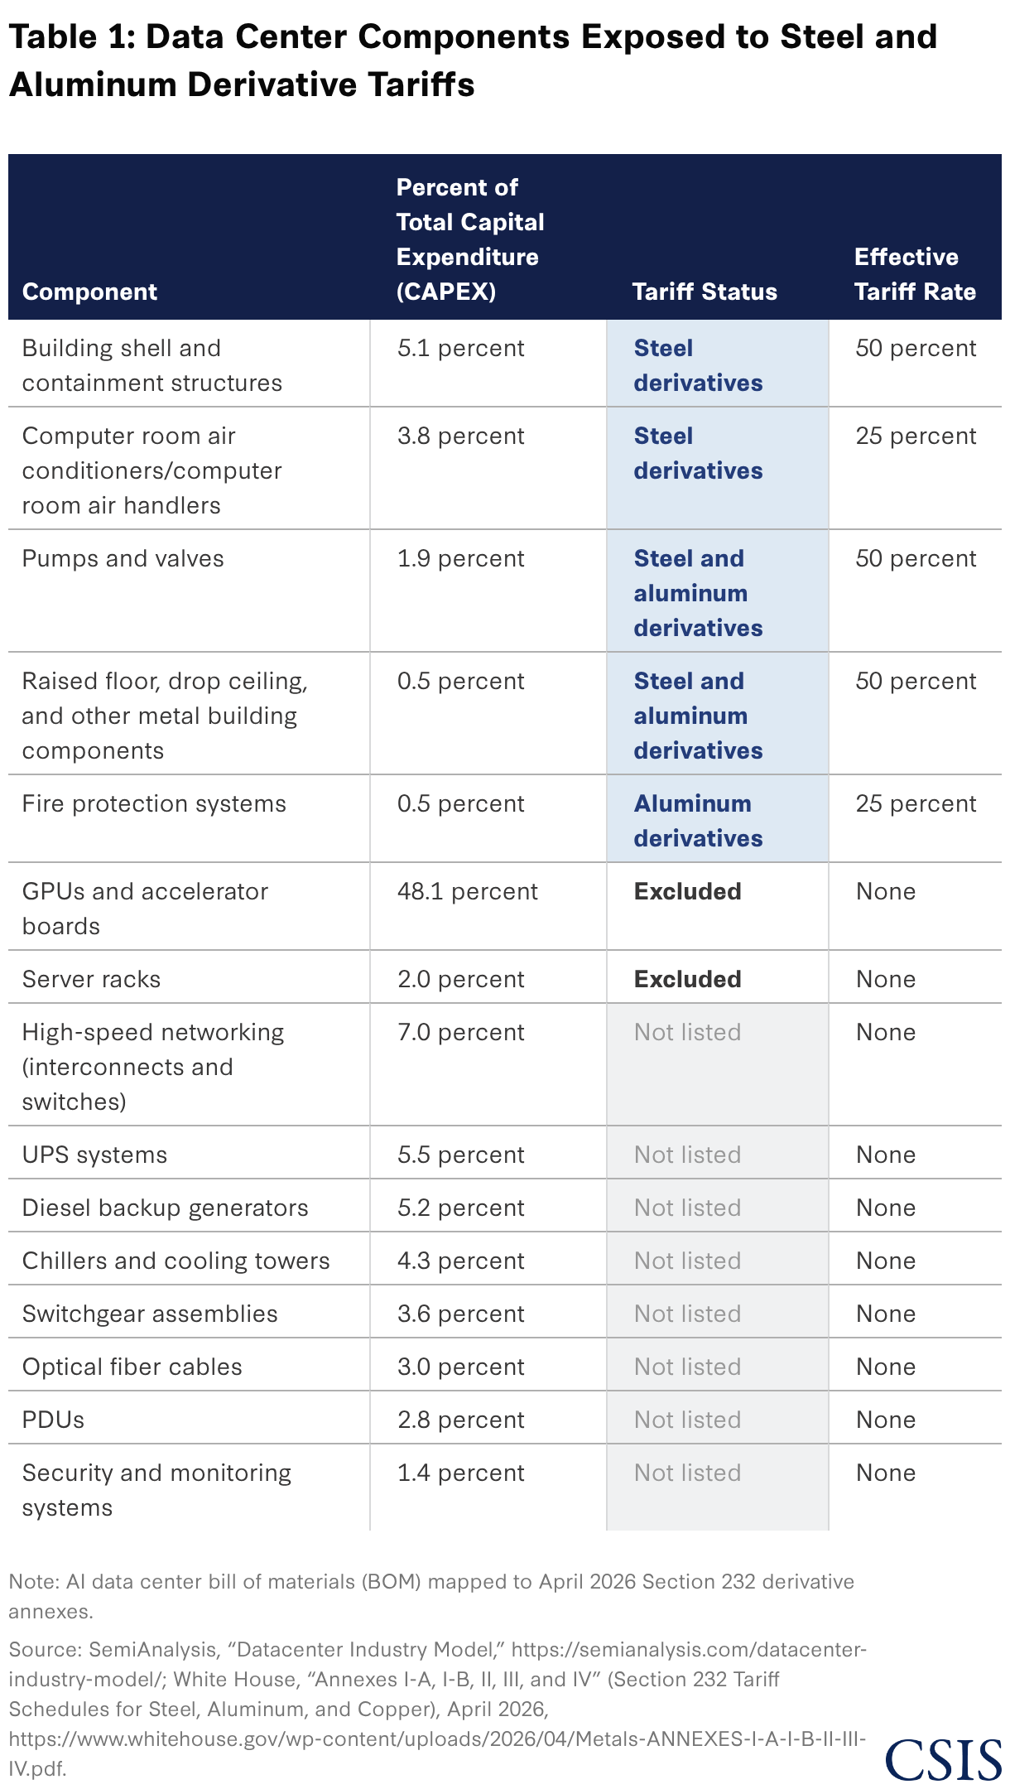The image size is (1010, 1789).
Task: Click the Pumps and valves component cell
Action: click(123, 558)
